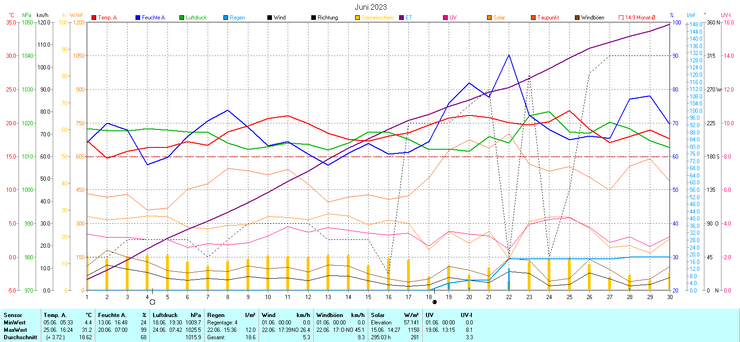740x342 pixels.
Task: Select the Taupunkt legend label
Action: [548, 18]
